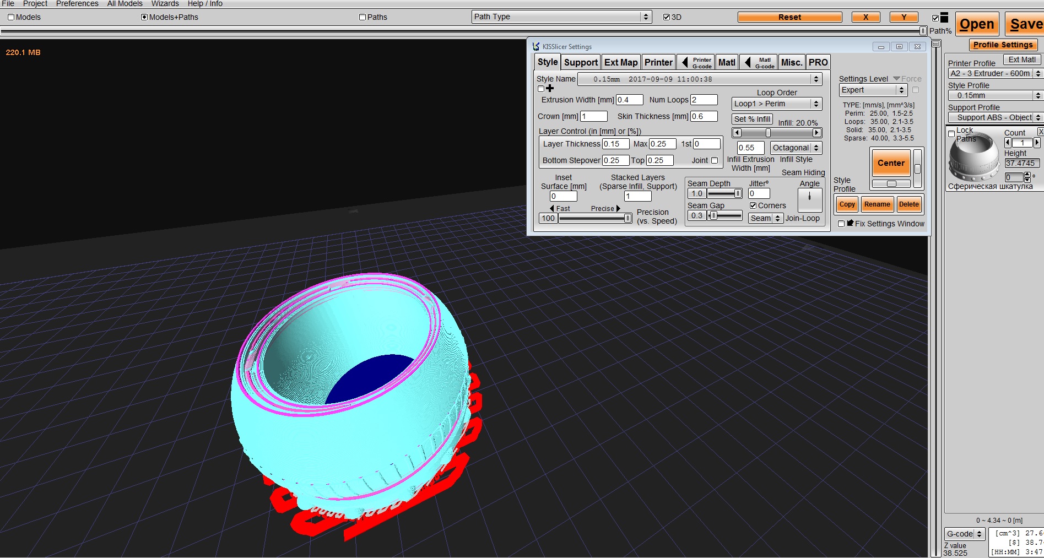Open the Wizards menu

pyautogui.click(x=165, y=4)
